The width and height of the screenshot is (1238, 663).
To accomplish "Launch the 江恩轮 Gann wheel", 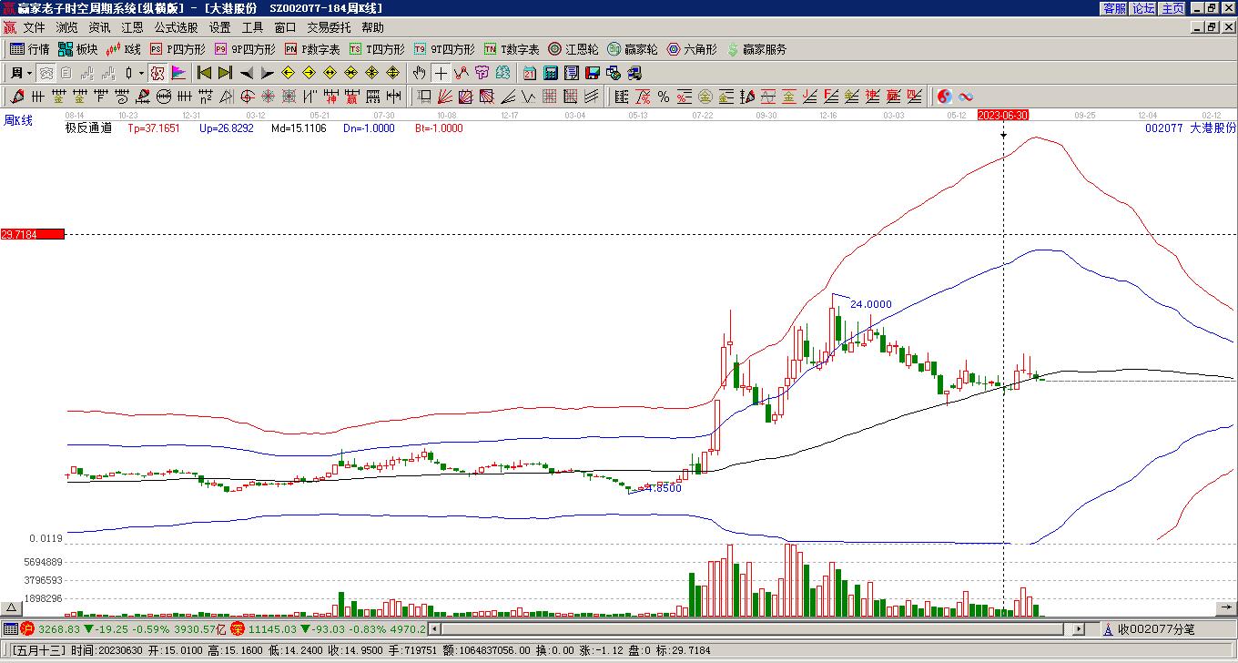I will [573, 49].
